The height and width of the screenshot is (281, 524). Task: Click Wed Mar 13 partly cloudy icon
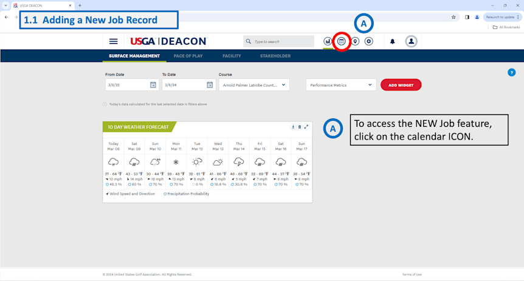click(x=218, y=162)
